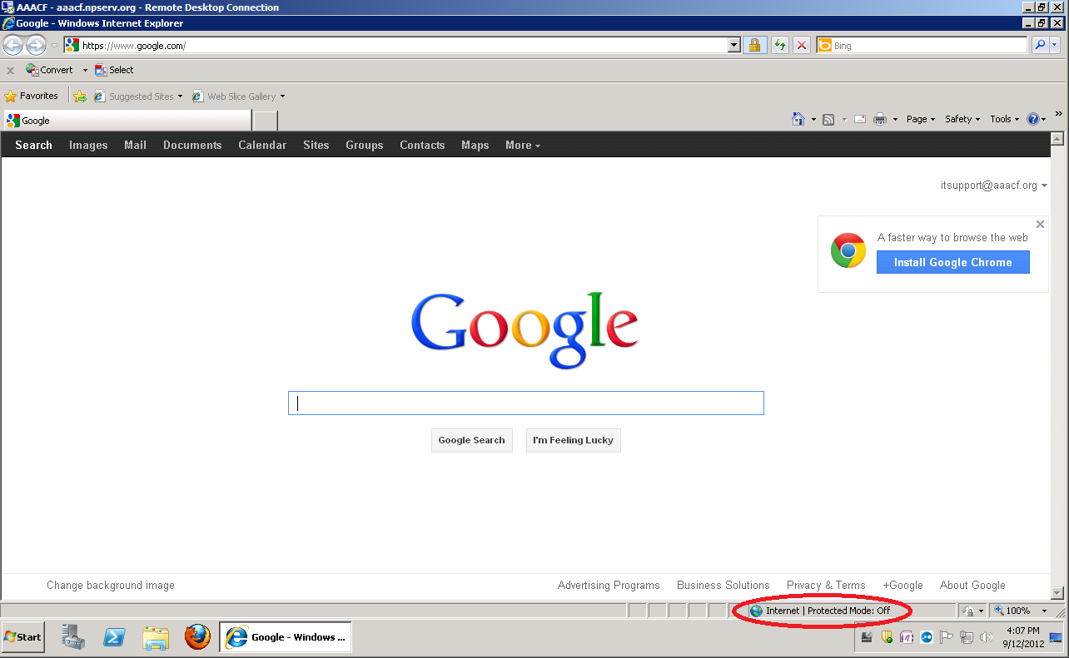
Task: Go back with the browser Back arrow
Action: pos(13,45)
